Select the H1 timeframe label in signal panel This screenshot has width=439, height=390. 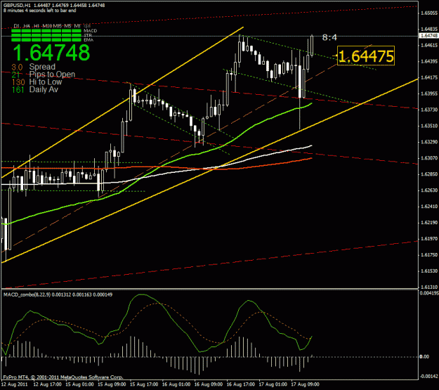pyautogui.click(x=37, y=26)
